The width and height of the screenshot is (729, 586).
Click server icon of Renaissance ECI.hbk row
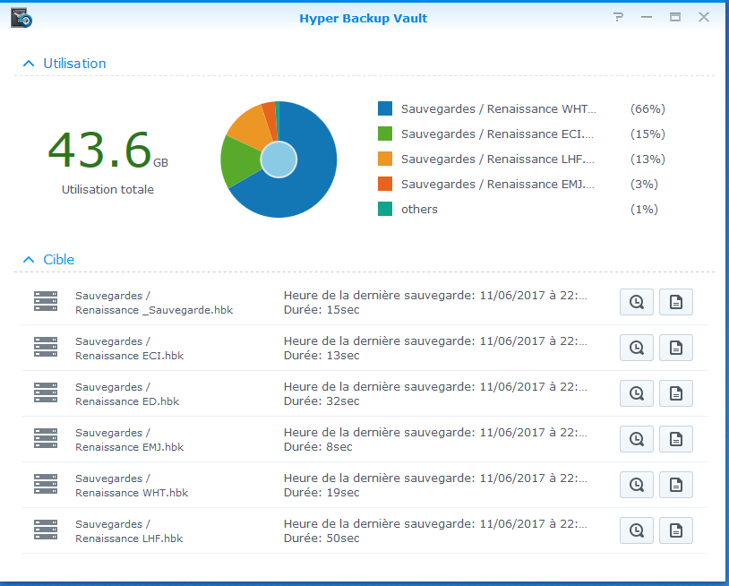[46, 347]
